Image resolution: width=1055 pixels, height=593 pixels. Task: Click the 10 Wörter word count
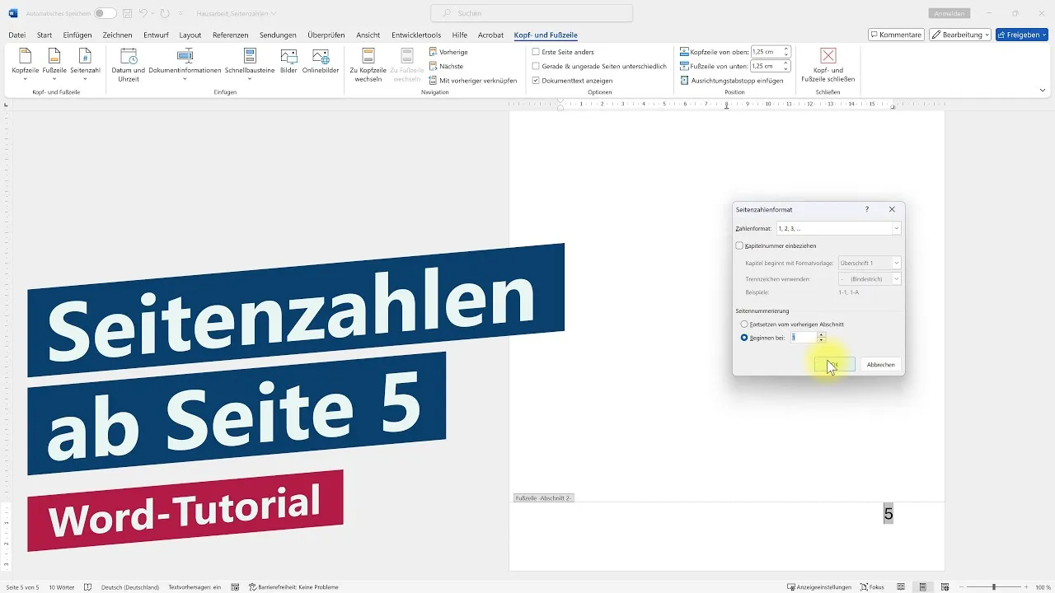point(61,587)
